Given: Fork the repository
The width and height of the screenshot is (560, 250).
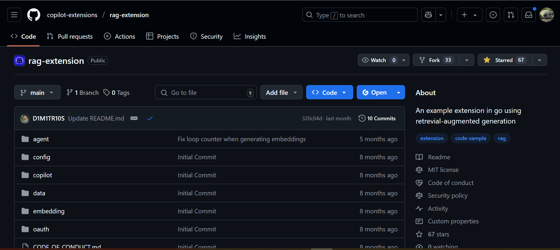Looking at the screenshot, I should (x=436, y=60).
